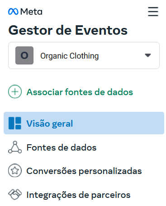Click the gray O account avatar
This screenshot has height=206, width=166.
[24, 55]
